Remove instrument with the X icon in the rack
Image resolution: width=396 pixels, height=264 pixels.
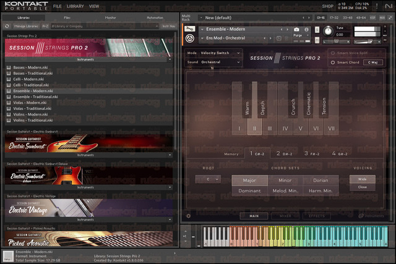385,27
